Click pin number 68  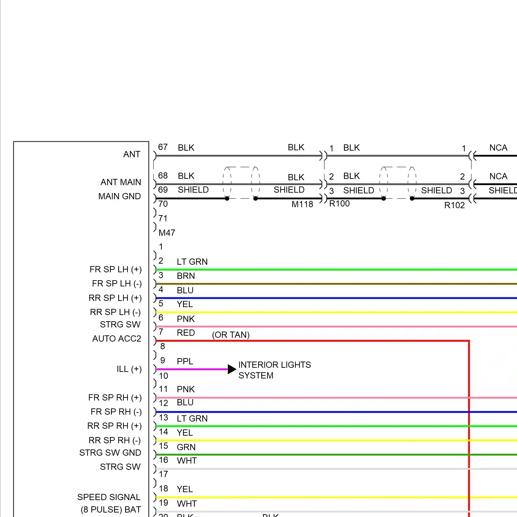(x=163, y=175)
